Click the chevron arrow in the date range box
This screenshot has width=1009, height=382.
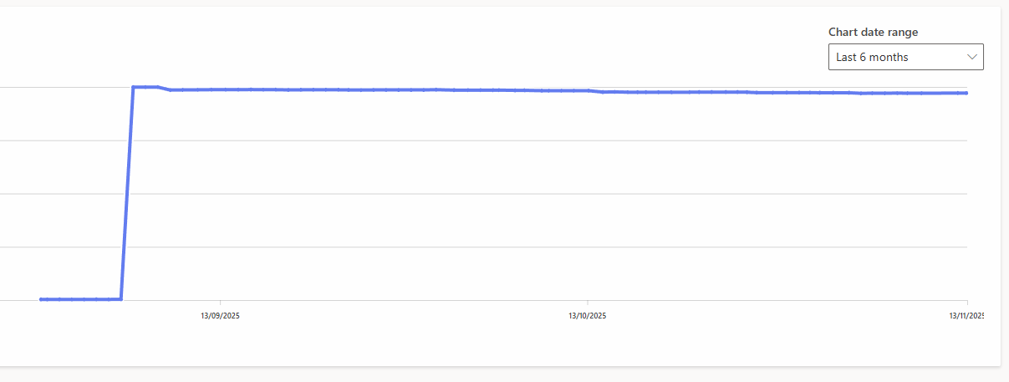point(972,57)
